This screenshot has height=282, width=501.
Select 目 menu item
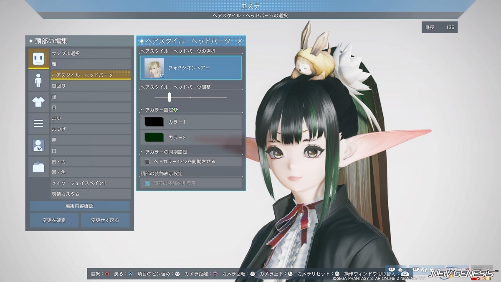pos(91,107)
